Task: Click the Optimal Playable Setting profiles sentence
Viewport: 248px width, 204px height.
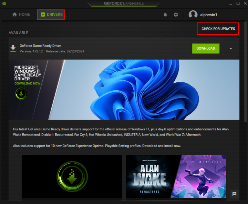Action: pyautogui.click(x=97, y=146)
